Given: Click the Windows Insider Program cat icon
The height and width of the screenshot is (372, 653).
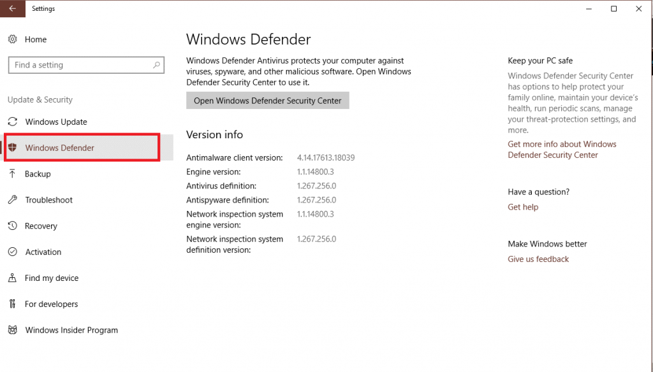Looking at the screenshot, I should [13, 330].
